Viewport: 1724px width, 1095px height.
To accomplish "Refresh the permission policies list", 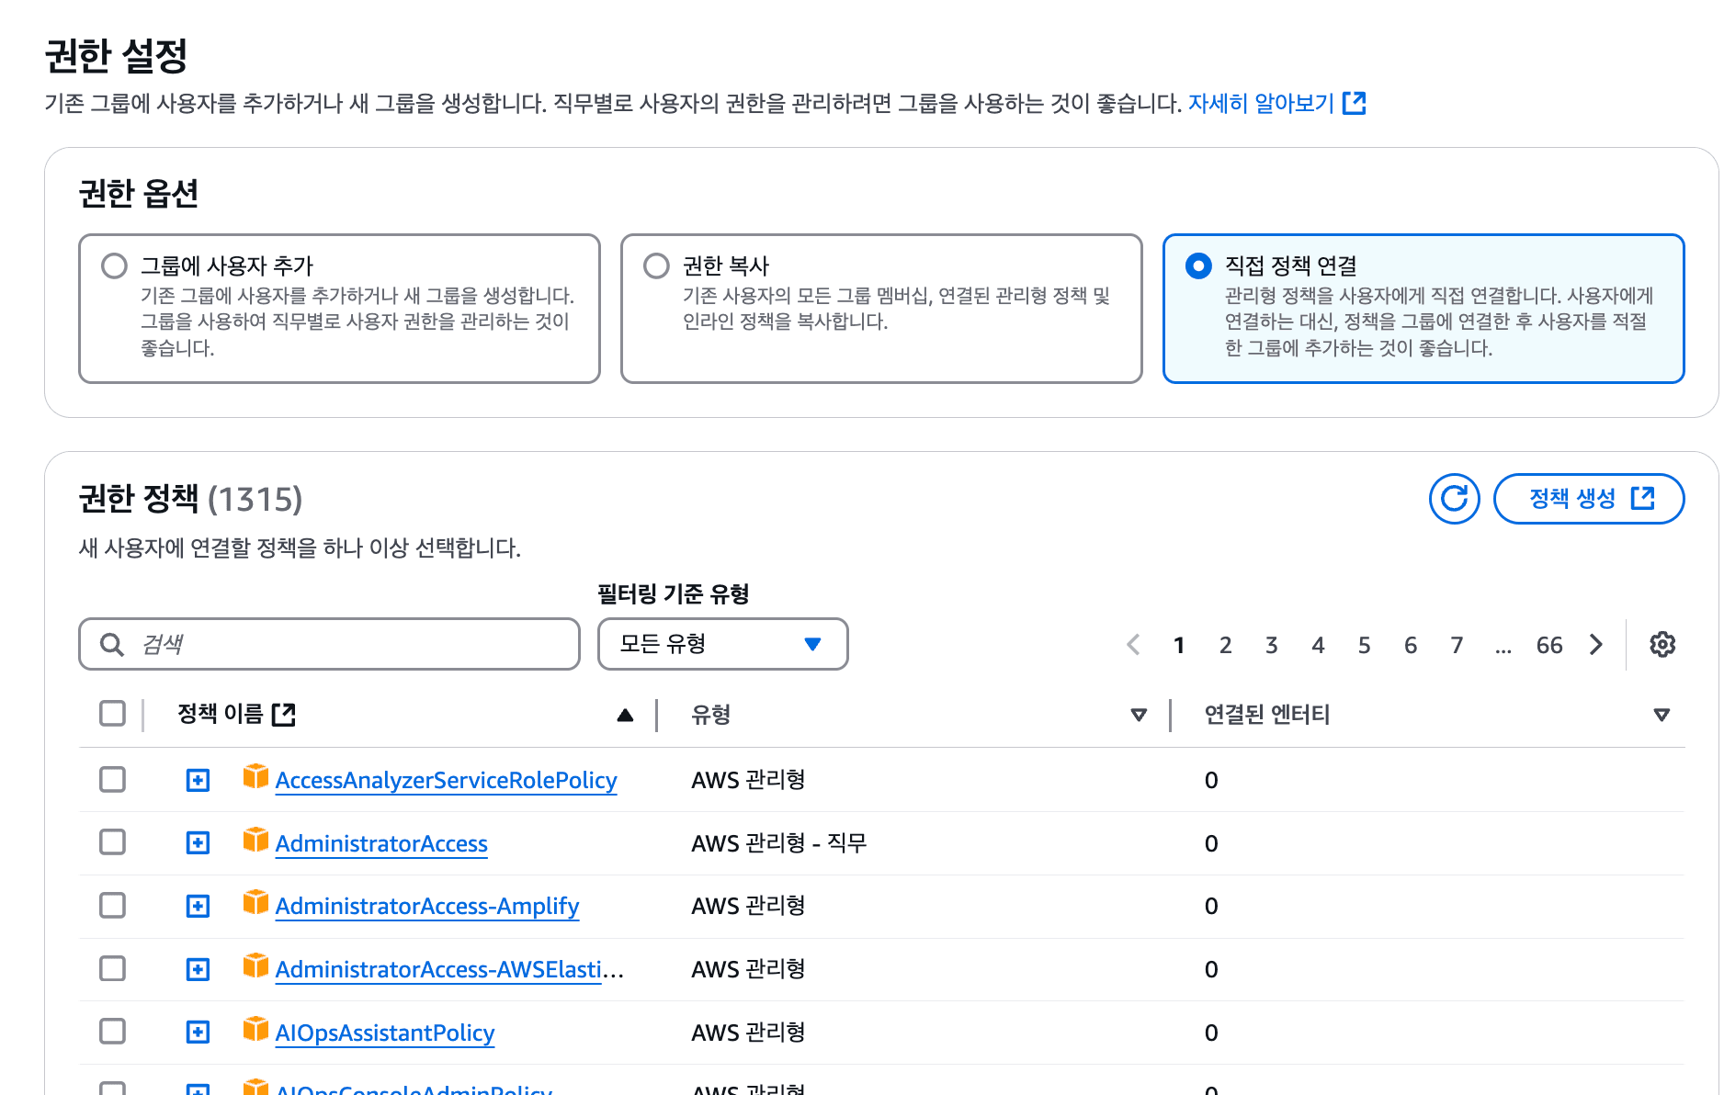I will 1453,499.
